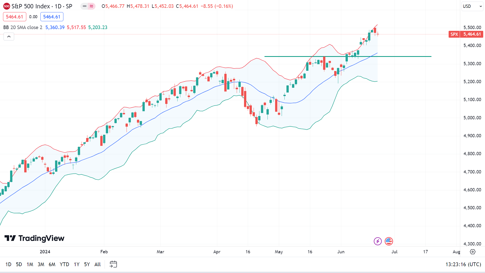Click the US flag economic event icon
Image resolution: width=485 pixels, height=273 pixels.
(389, 241)
